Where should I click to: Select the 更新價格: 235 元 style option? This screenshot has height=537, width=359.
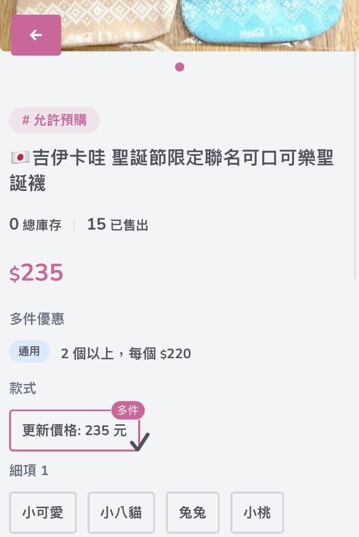[x=75, y=431]
